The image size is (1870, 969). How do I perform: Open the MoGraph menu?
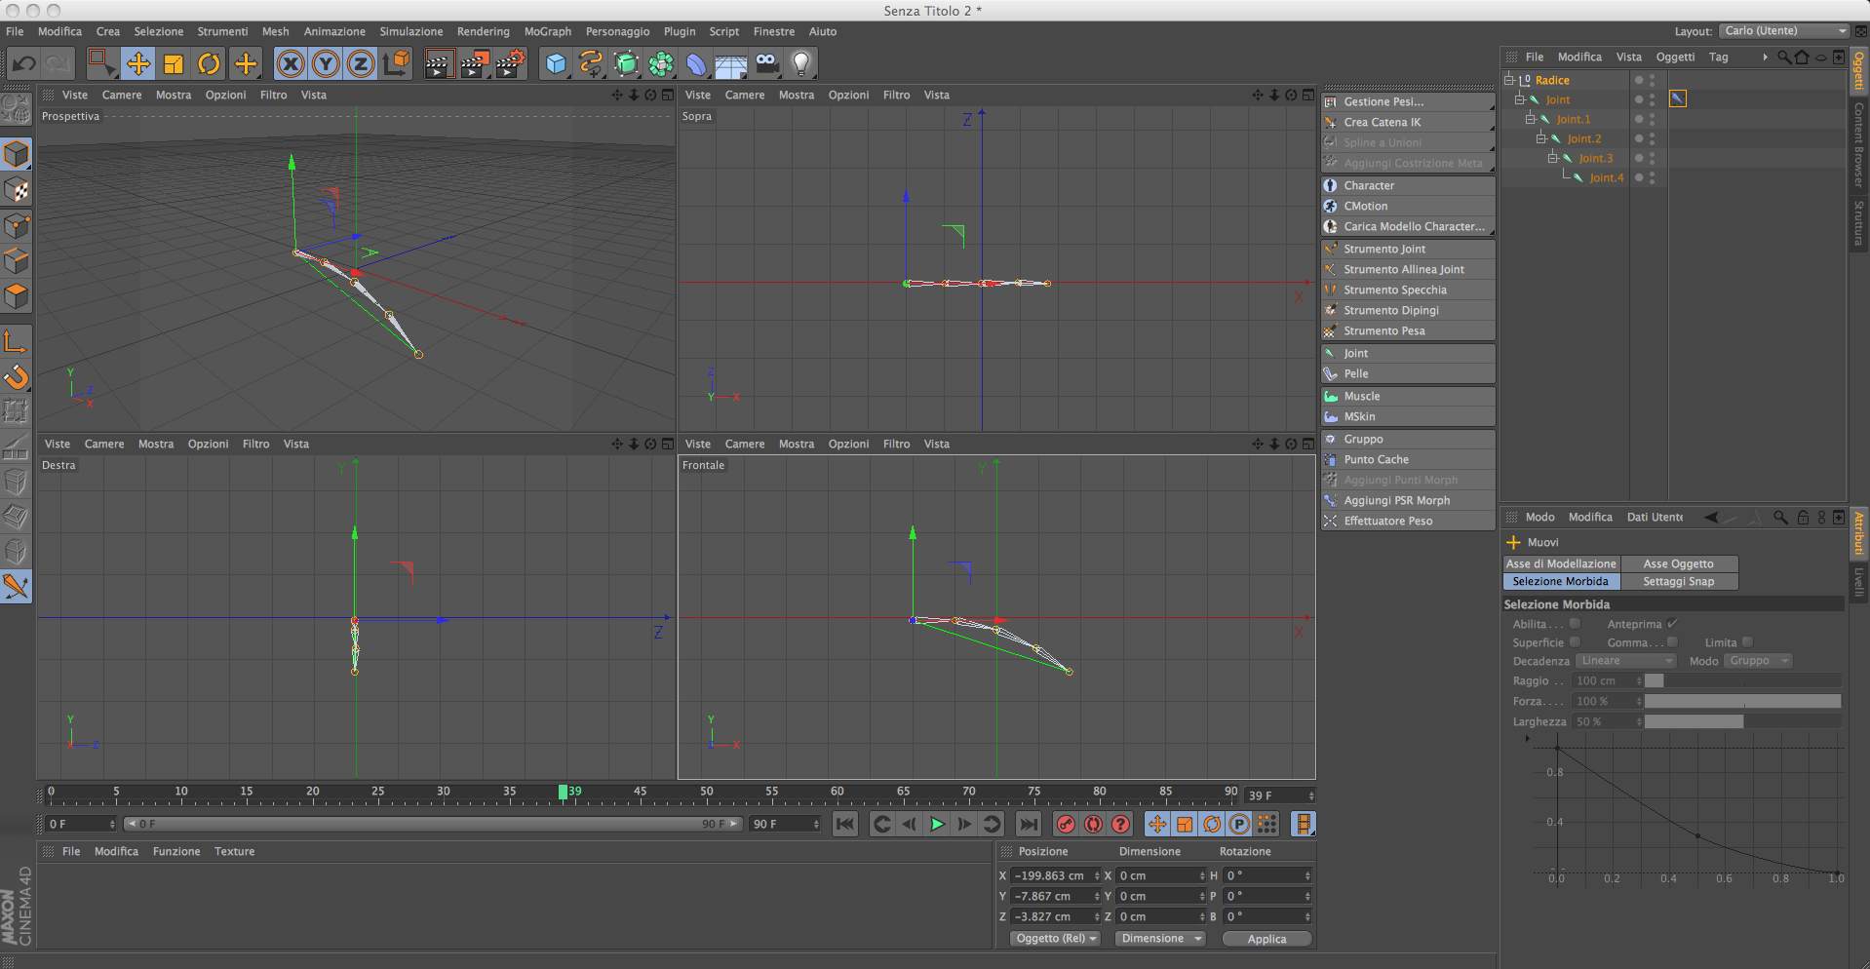[x=548, y=31]
